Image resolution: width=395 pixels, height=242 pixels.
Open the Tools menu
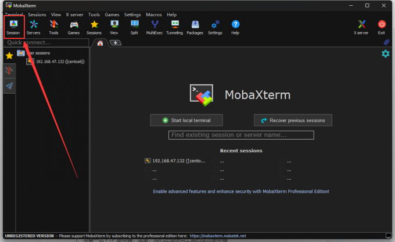[x=94, y=15]
